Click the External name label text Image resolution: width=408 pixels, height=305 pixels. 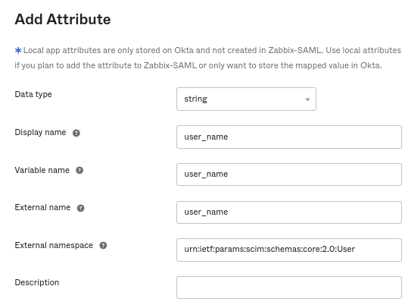click(x=42, y=207)
